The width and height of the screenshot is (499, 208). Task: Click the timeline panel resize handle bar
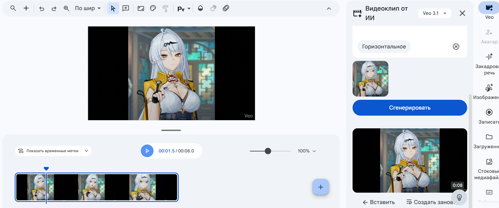coord(171,130)
